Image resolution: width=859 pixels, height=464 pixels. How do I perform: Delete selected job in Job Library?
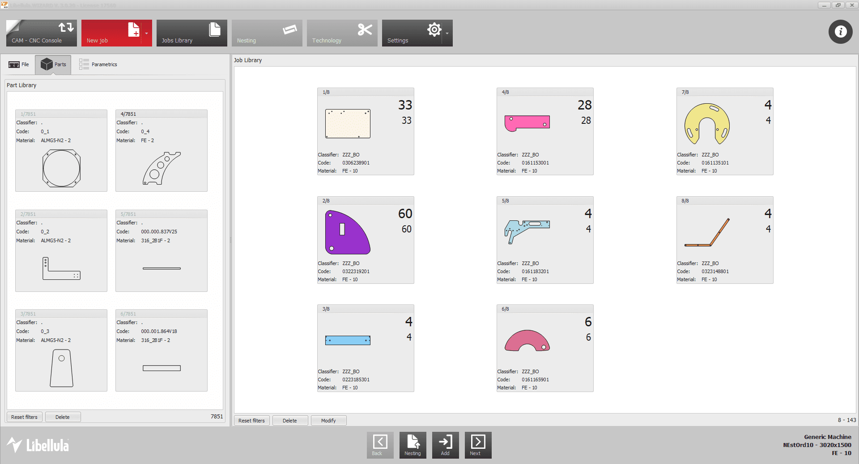[290, 421]
